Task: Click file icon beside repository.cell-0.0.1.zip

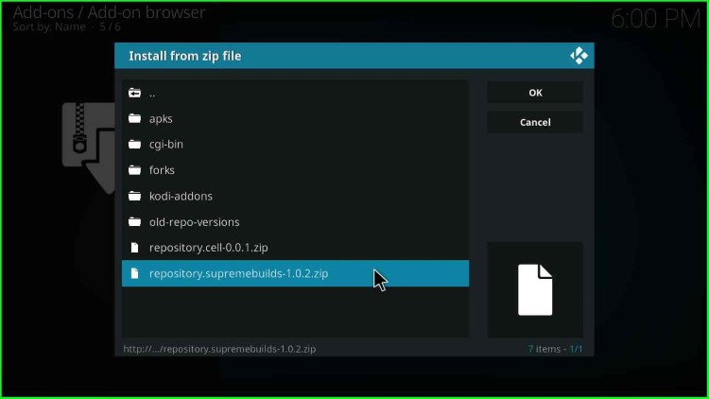Action: click(134, 248)
